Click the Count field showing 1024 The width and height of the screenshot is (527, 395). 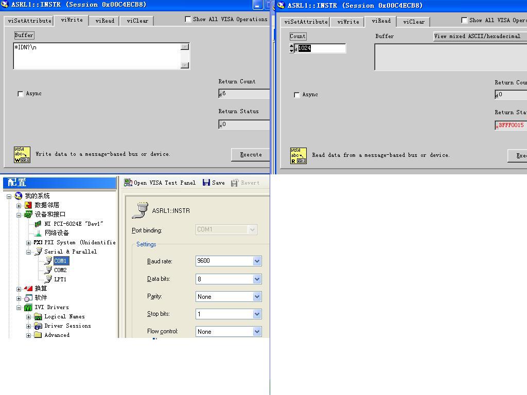click(320, 48)
